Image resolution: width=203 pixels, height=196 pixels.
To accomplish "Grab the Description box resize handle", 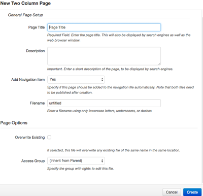I will click(159, 63).
